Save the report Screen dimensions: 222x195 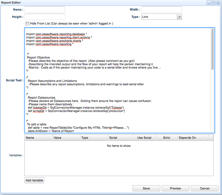[x=146, y=188]
